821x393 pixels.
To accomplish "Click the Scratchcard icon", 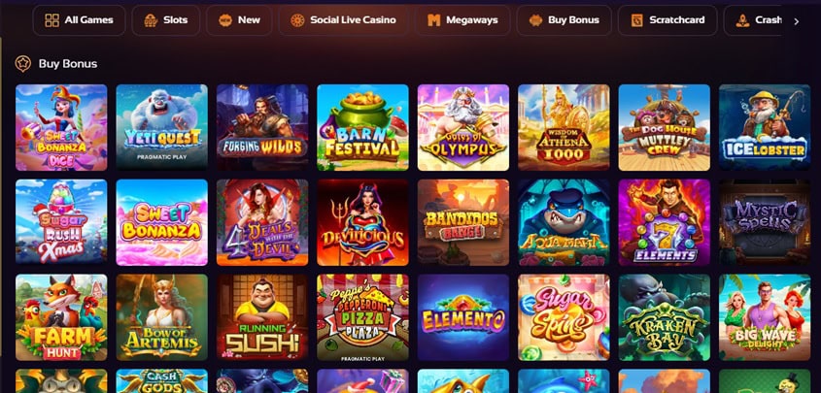I will (636, 20).
